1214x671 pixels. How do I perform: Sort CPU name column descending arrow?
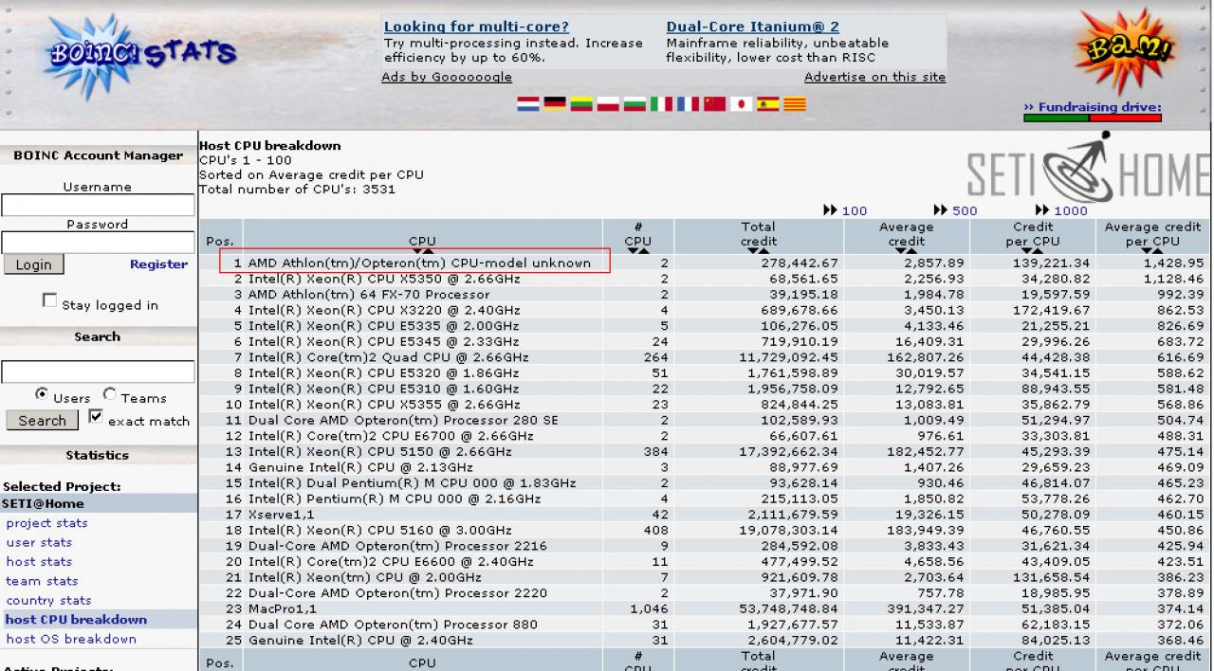[x=416, y=251]
